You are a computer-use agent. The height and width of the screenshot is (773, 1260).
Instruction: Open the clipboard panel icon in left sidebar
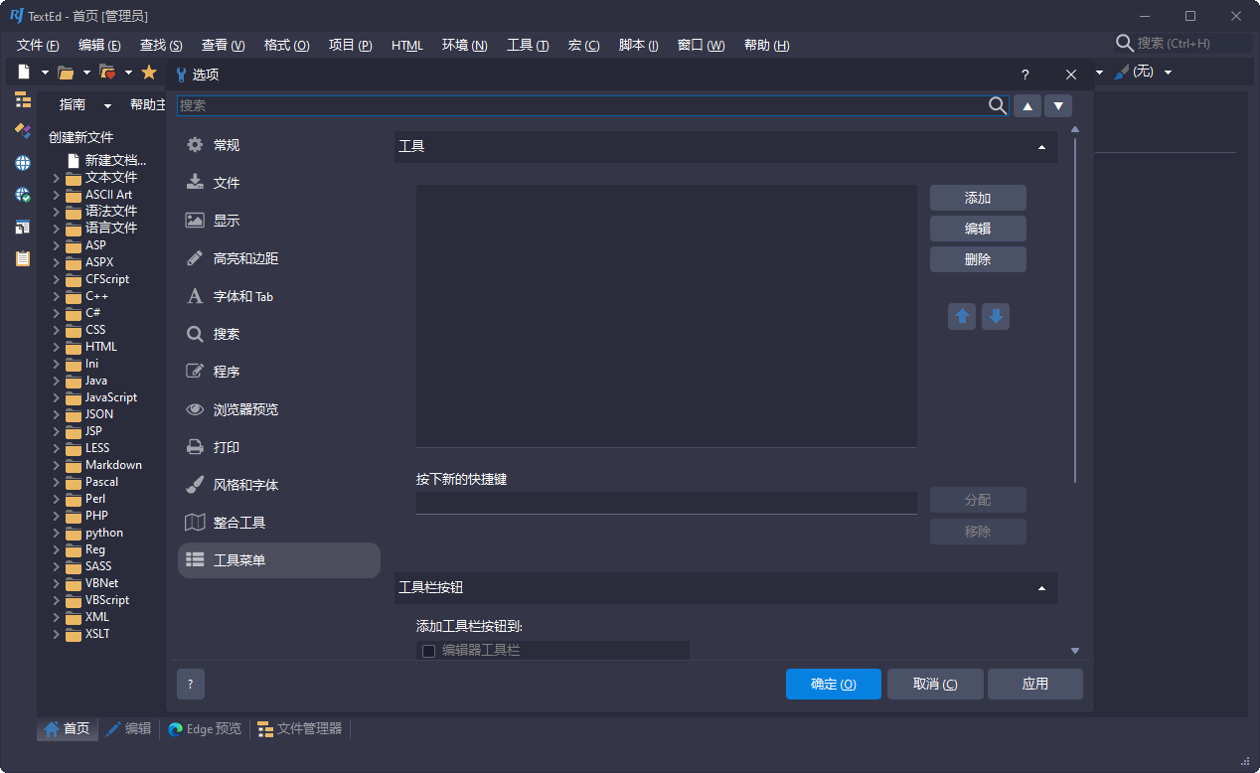(22, 258)
